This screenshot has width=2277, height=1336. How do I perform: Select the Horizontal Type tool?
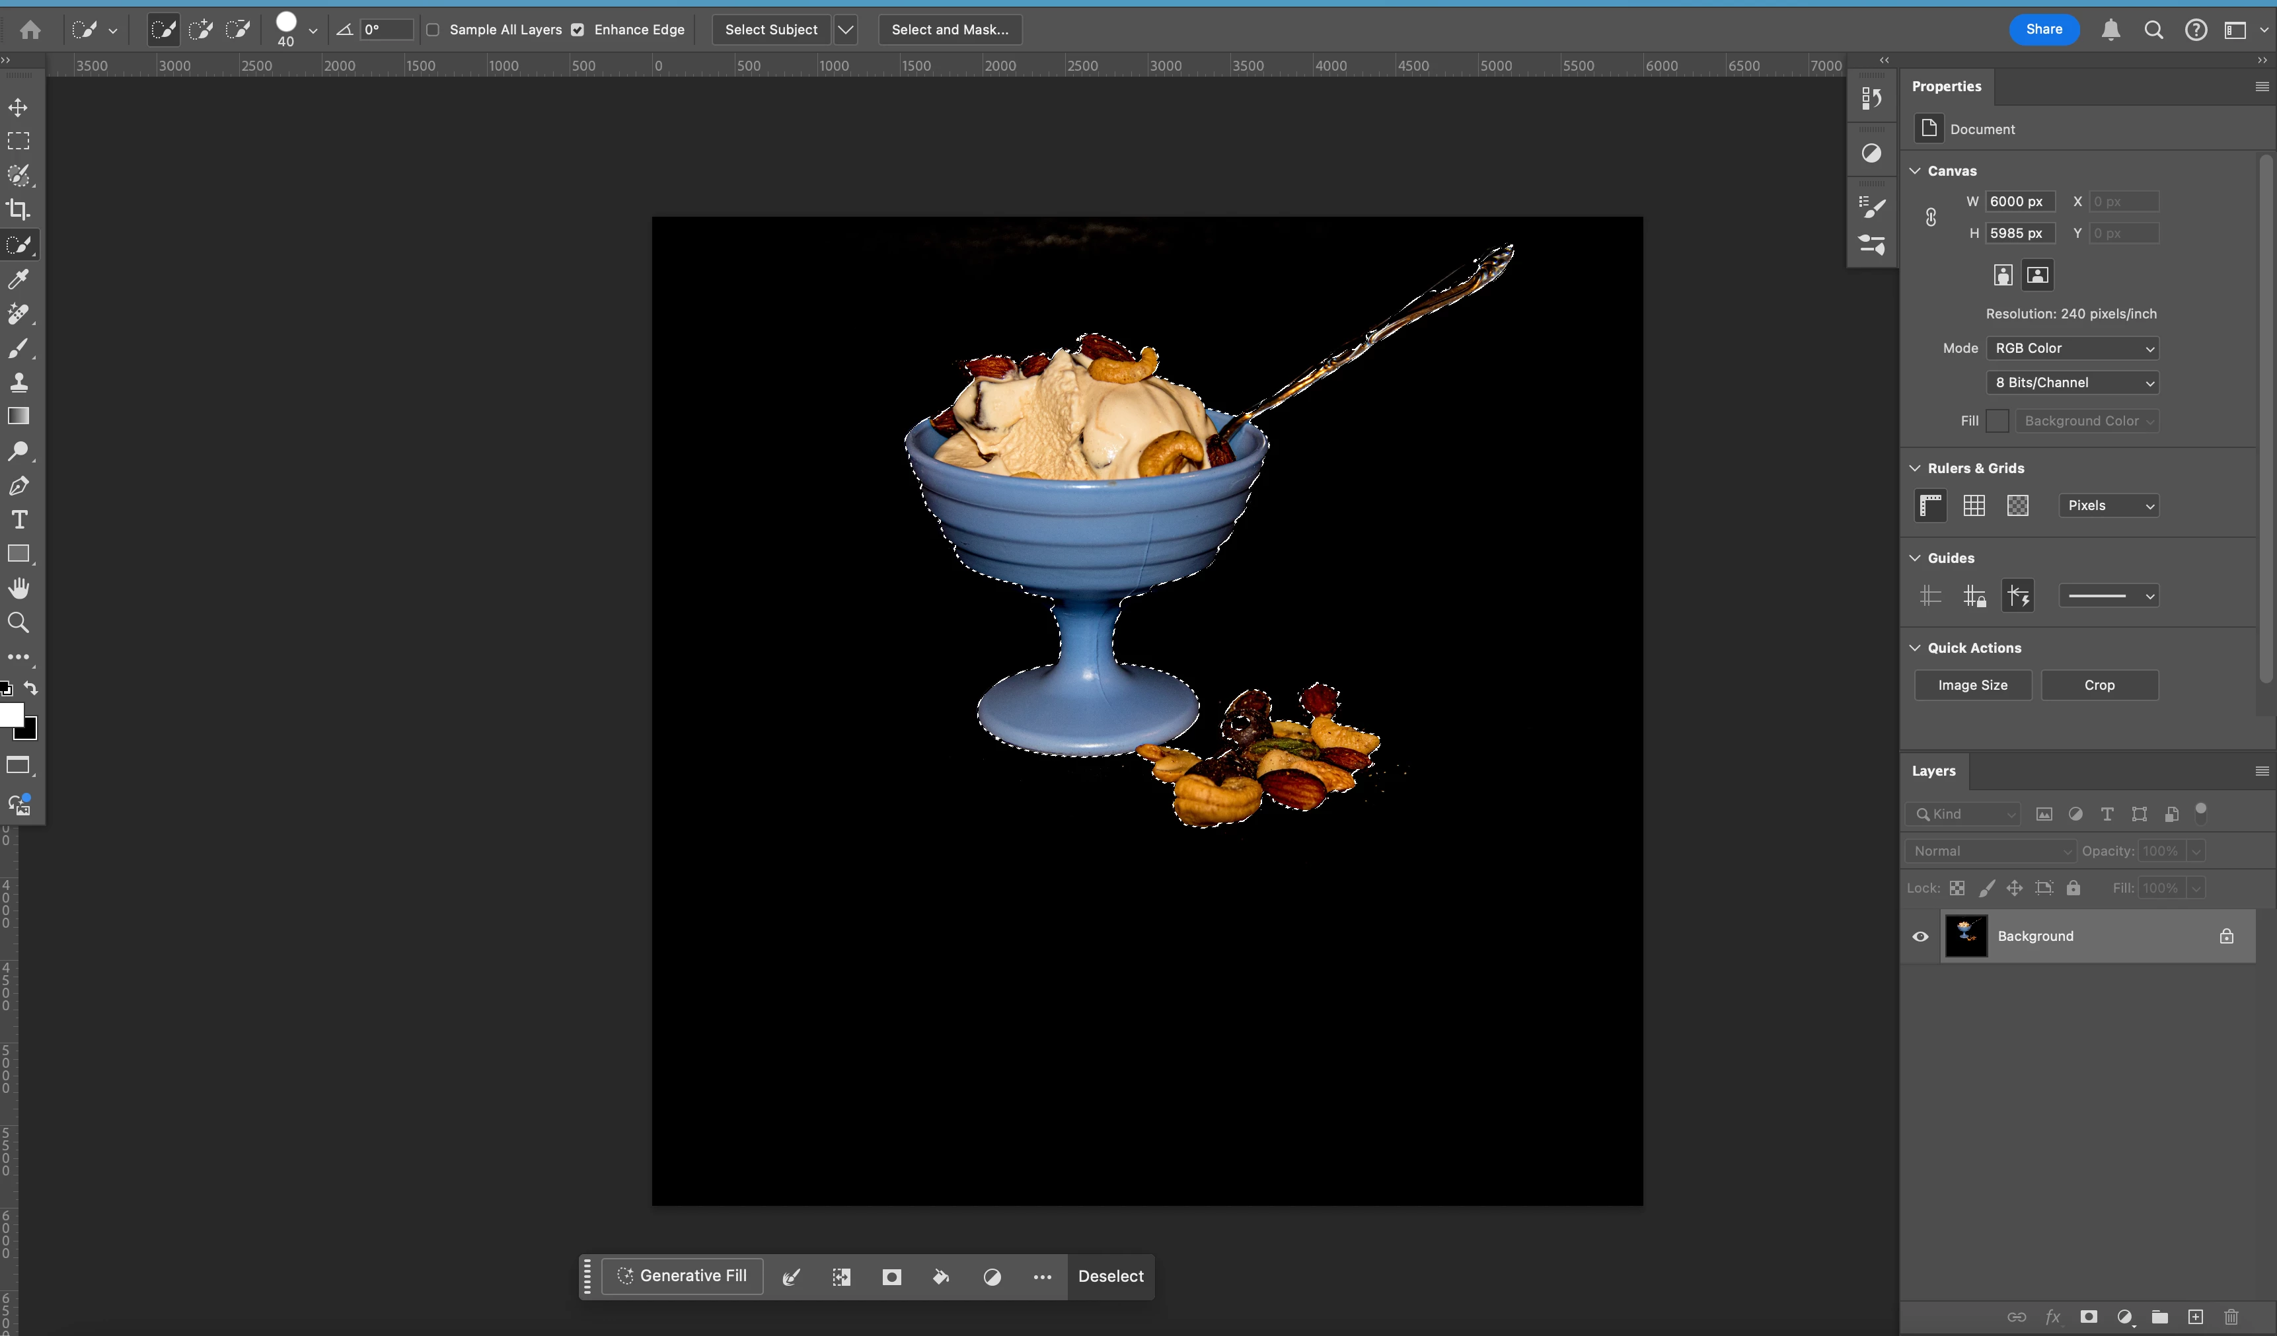point(18,519)
